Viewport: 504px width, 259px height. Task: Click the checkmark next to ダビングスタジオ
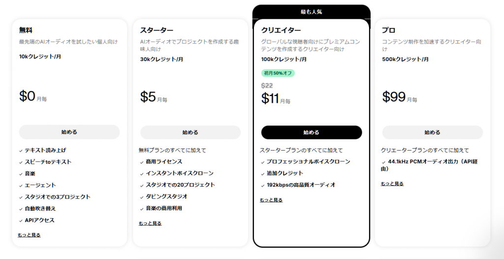[x=142, y=197]
